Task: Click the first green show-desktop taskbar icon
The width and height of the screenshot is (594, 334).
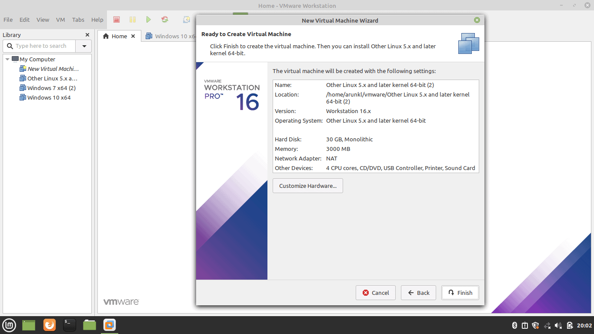Action: click(x=29, y=325)
